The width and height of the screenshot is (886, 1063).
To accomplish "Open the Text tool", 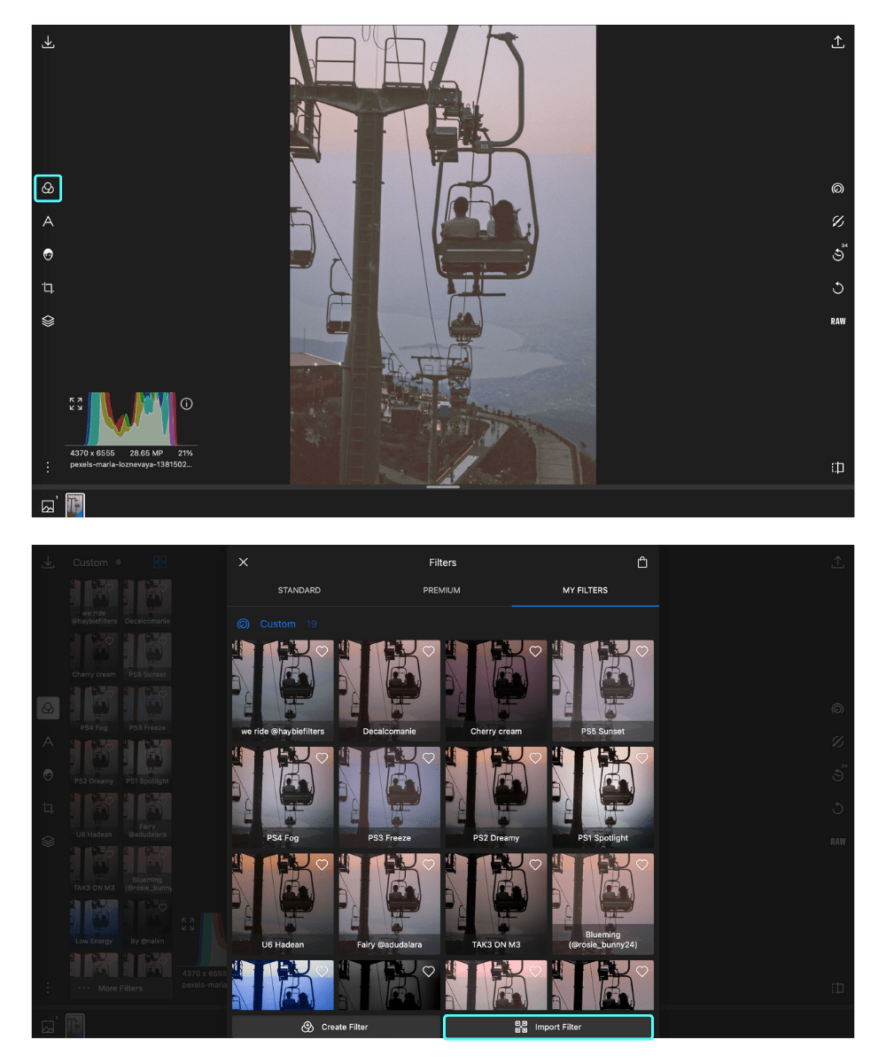I will click(48, 221).
